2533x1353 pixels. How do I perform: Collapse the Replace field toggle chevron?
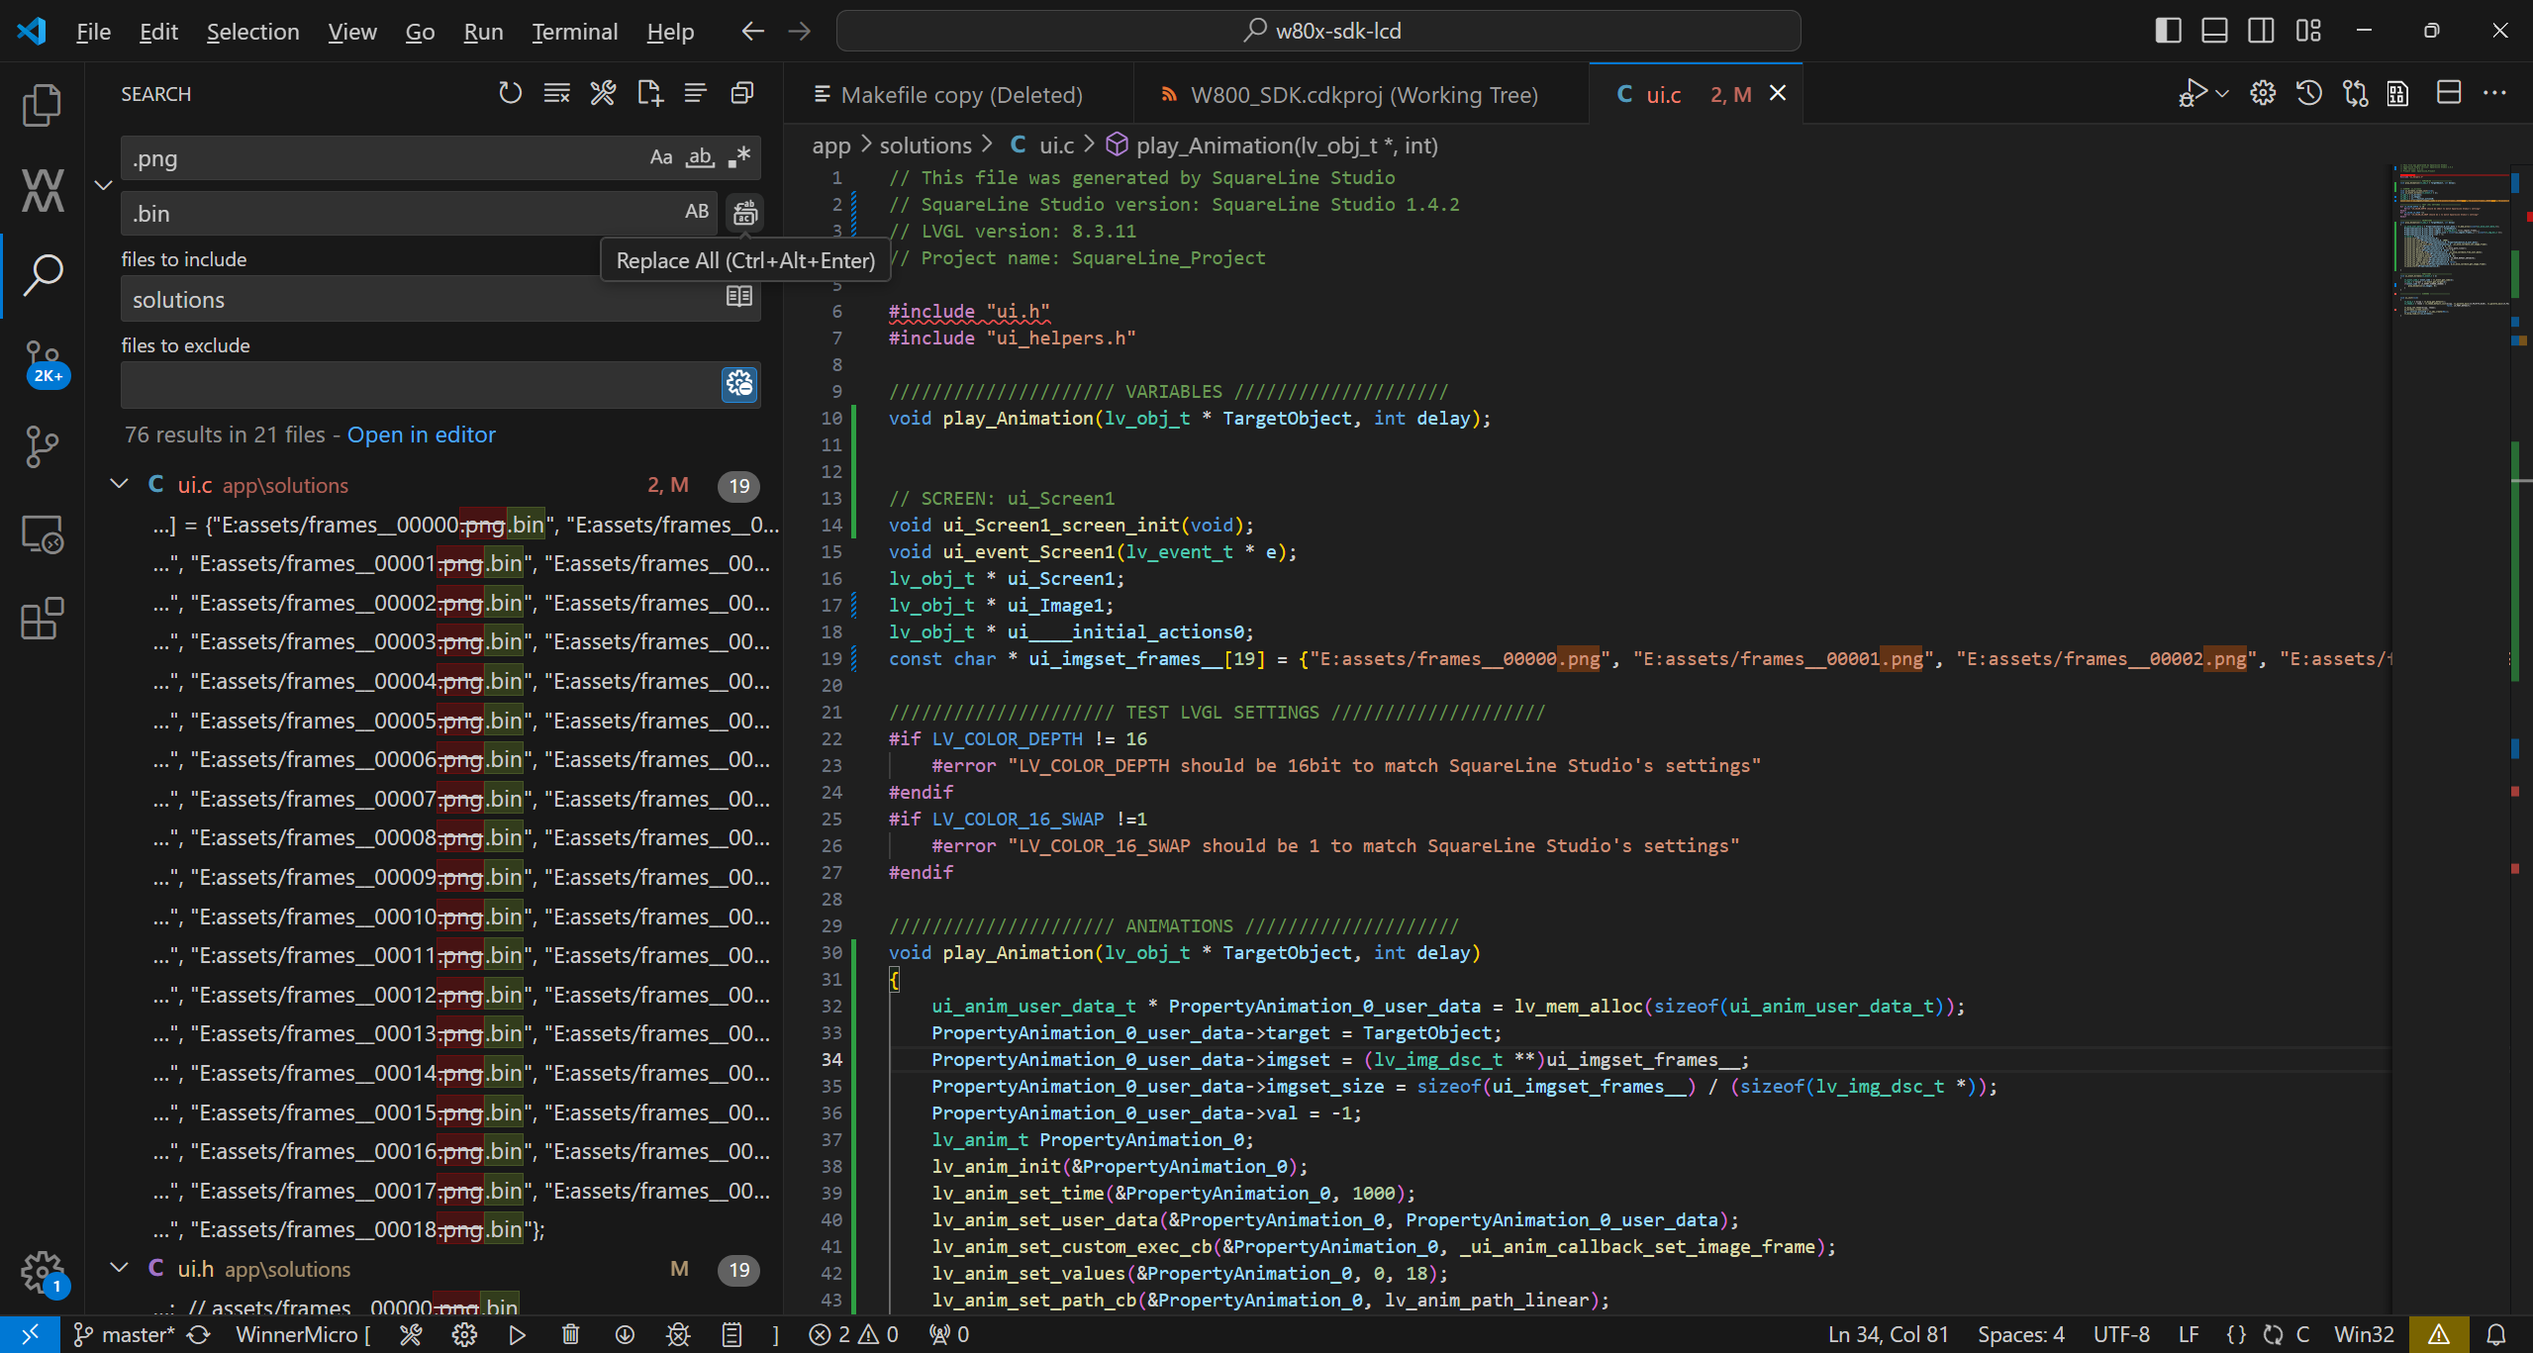(103, 185)
